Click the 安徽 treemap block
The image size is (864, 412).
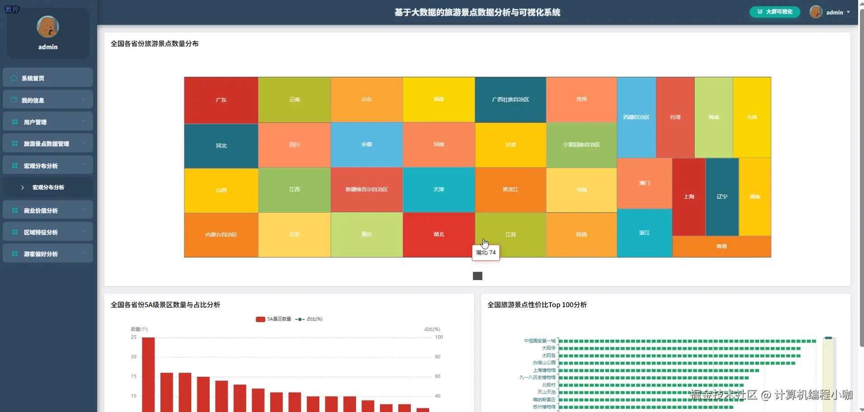[x=367, y=145]
